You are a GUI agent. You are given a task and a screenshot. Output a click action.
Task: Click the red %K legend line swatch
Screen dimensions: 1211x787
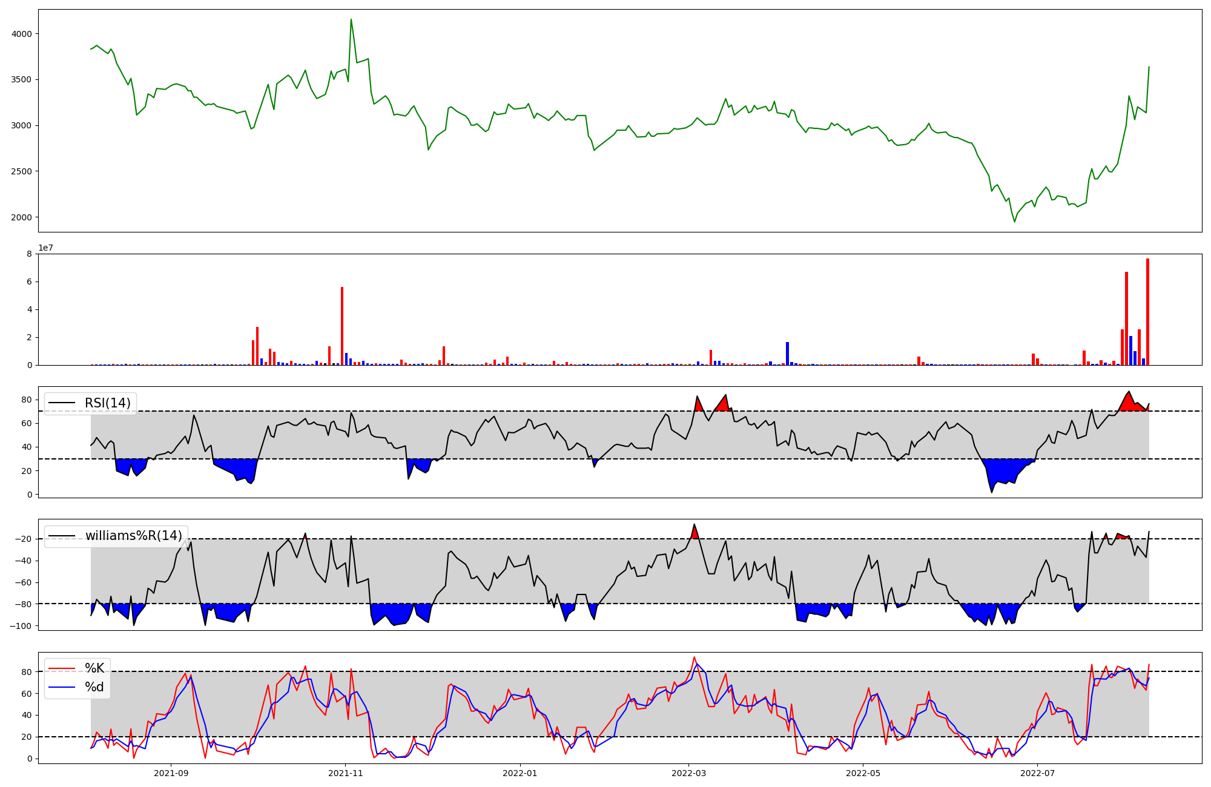[61, 668]
